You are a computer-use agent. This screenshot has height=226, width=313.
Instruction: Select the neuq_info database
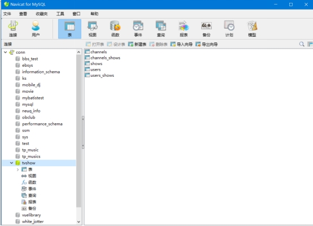click(x=31, y=111)
